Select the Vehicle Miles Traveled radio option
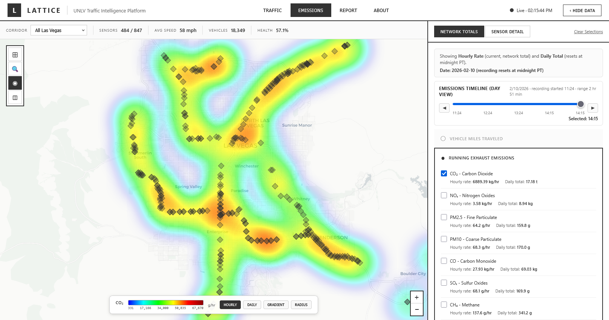The image size is (609, 320). 443,139
